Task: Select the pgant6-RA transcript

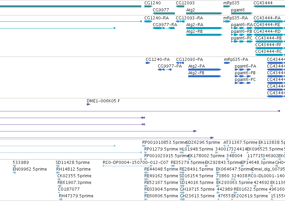Action: 242,28
